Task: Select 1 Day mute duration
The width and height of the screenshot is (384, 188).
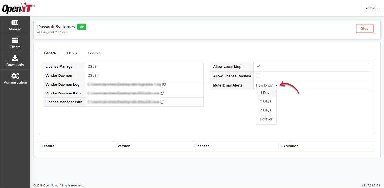Action: point(266,93)
